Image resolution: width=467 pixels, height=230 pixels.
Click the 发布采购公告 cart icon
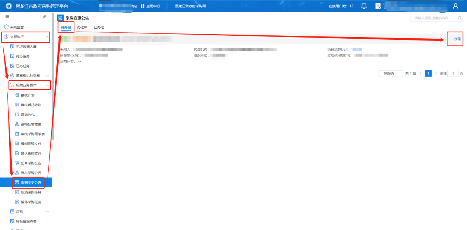(17, 173)
